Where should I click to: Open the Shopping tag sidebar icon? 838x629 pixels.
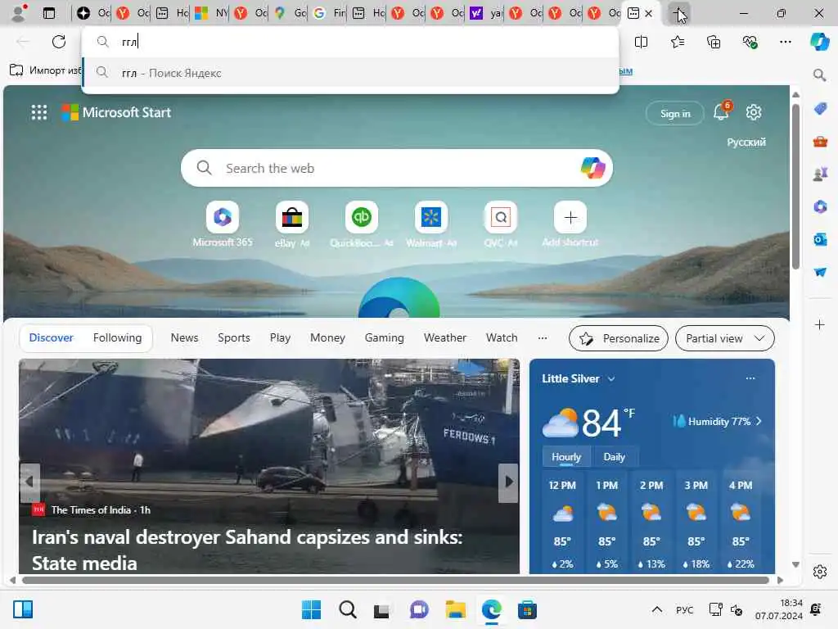click(820, 109)
